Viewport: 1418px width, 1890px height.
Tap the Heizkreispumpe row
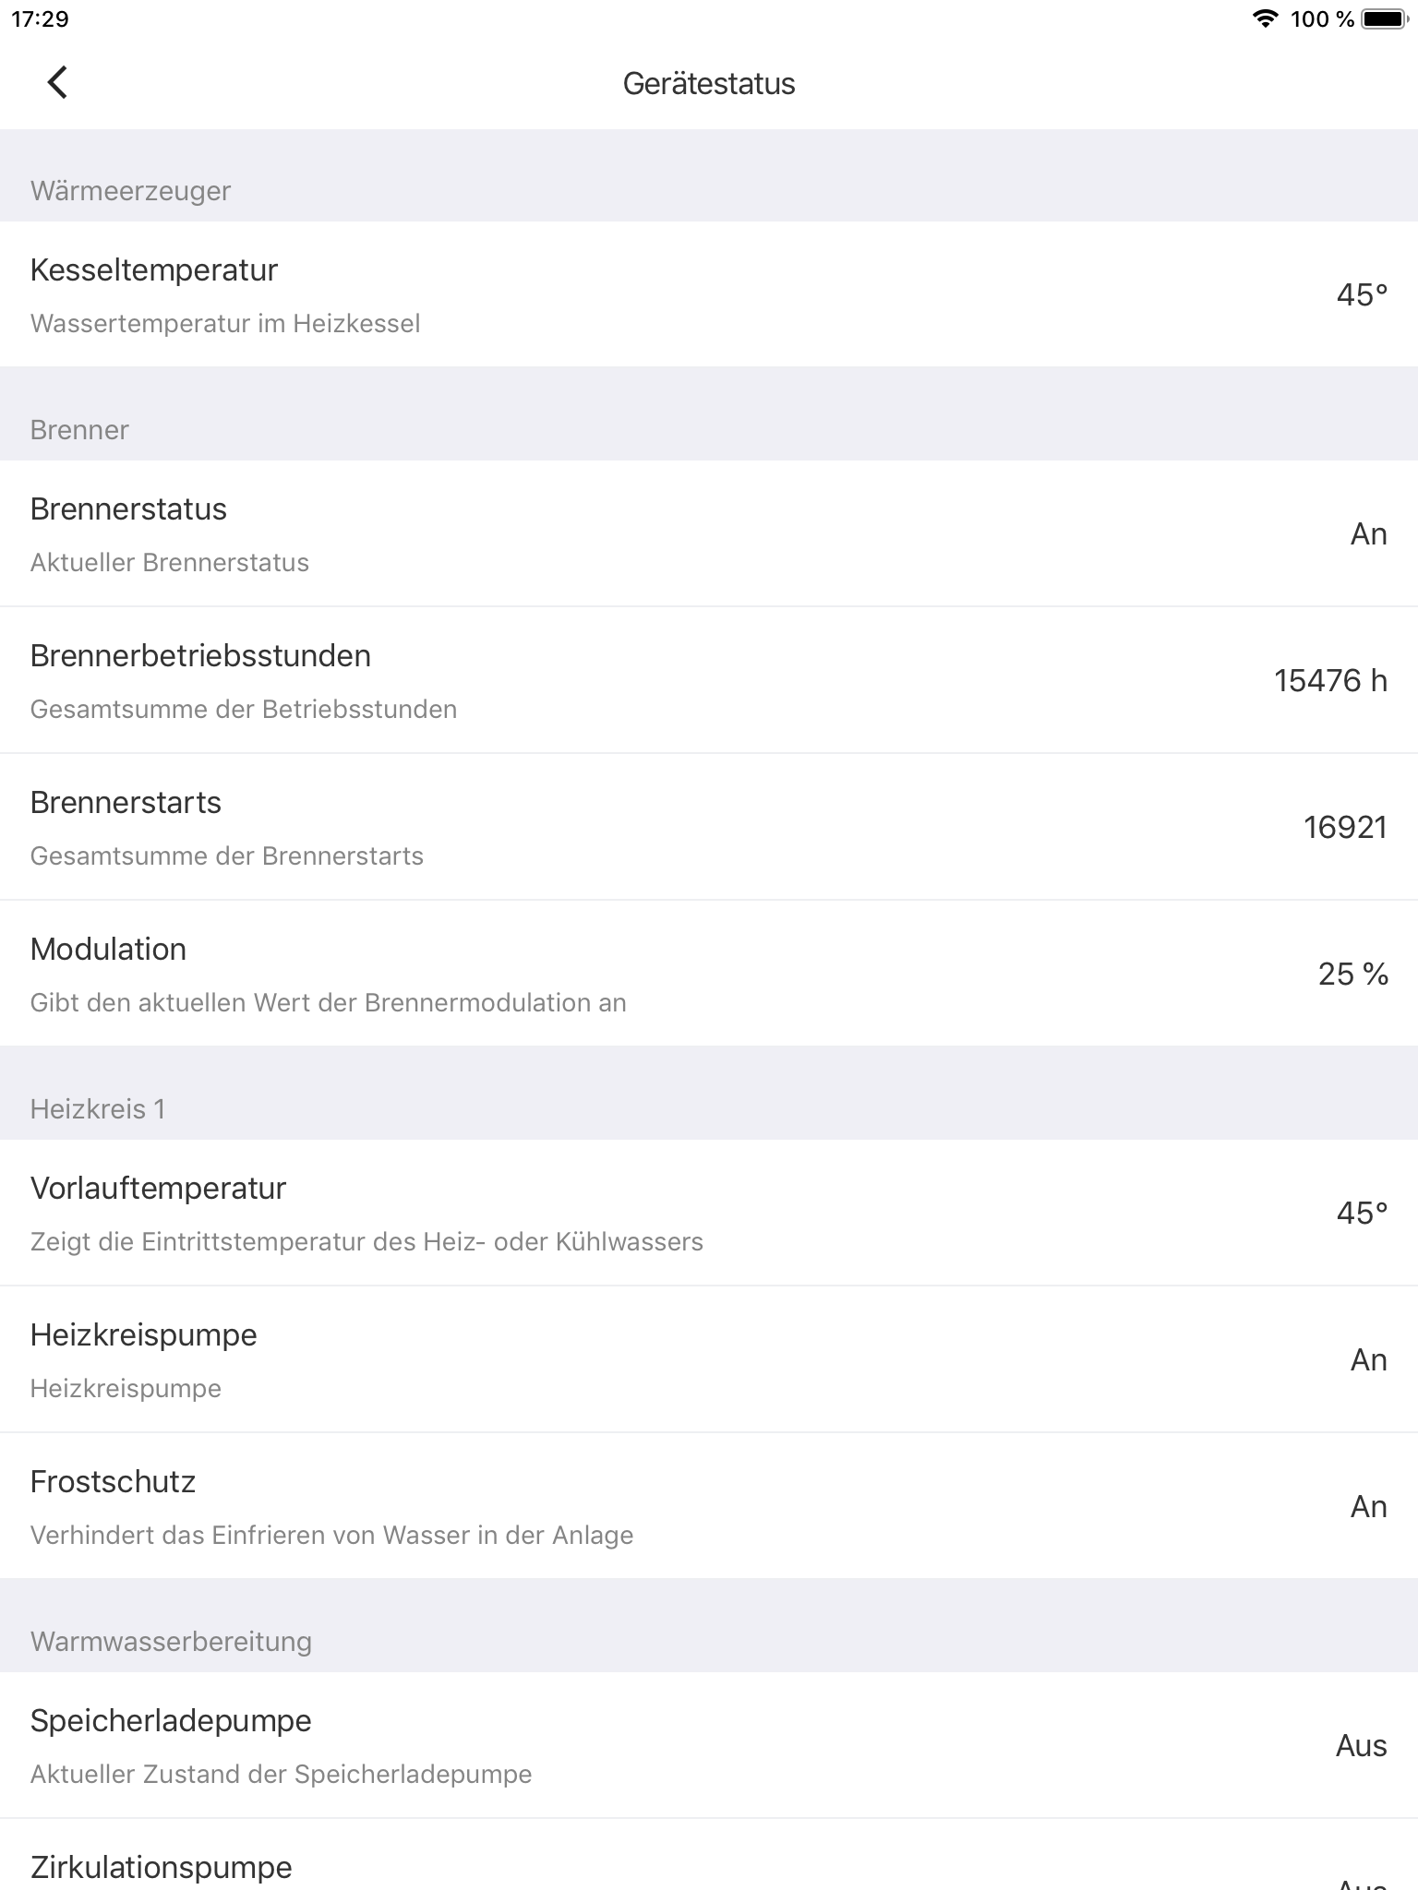[709, 1359]
